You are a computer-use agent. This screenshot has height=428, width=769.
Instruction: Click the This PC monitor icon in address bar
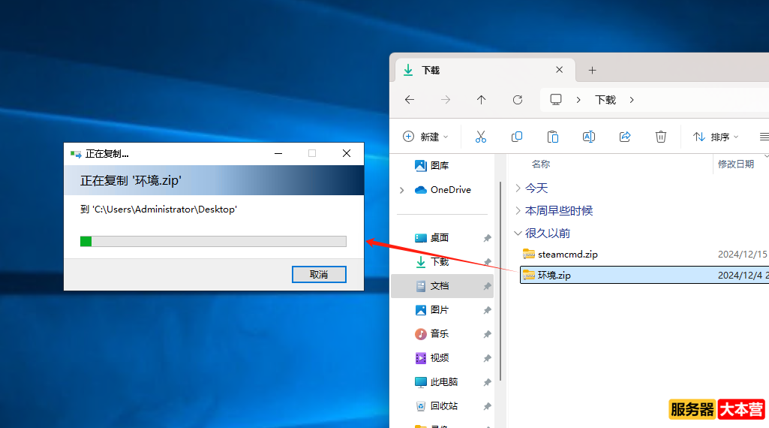[x=556, y=100]
